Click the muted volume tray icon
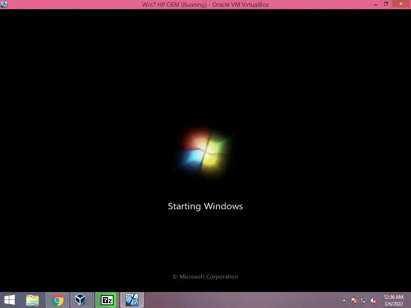Screen dimensions: 411x308 pos(373,301)
